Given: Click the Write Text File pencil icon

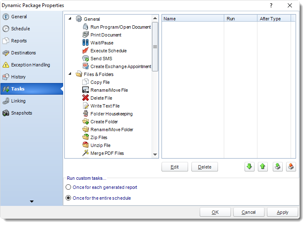Looking at the screenshot, I should click(86, 106).
